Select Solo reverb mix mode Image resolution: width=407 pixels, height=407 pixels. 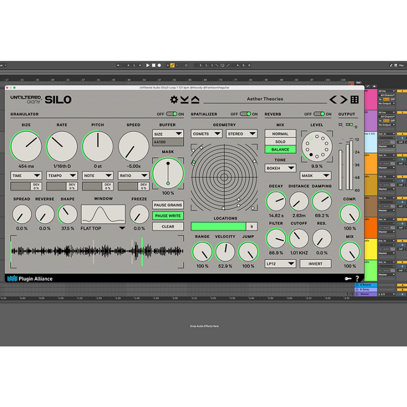tap(280, 141)
